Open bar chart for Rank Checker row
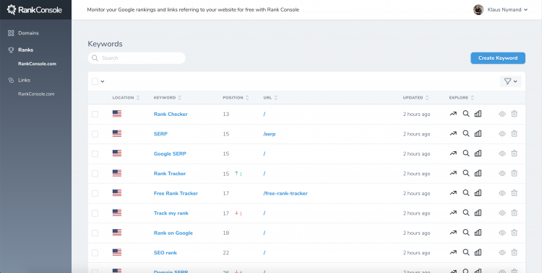This screenshot has height=273, width=542. [478, 114]
